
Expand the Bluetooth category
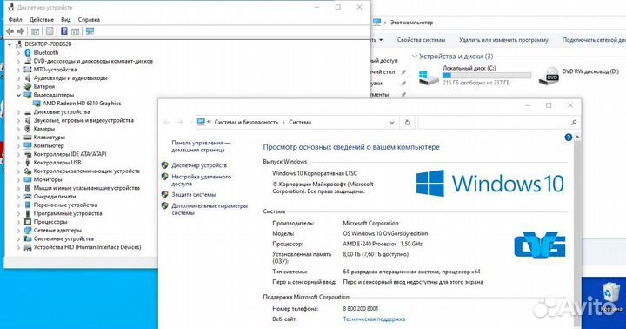point(18,53)
